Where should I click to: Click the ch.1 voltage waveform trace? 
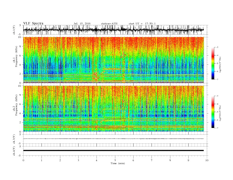114,30
